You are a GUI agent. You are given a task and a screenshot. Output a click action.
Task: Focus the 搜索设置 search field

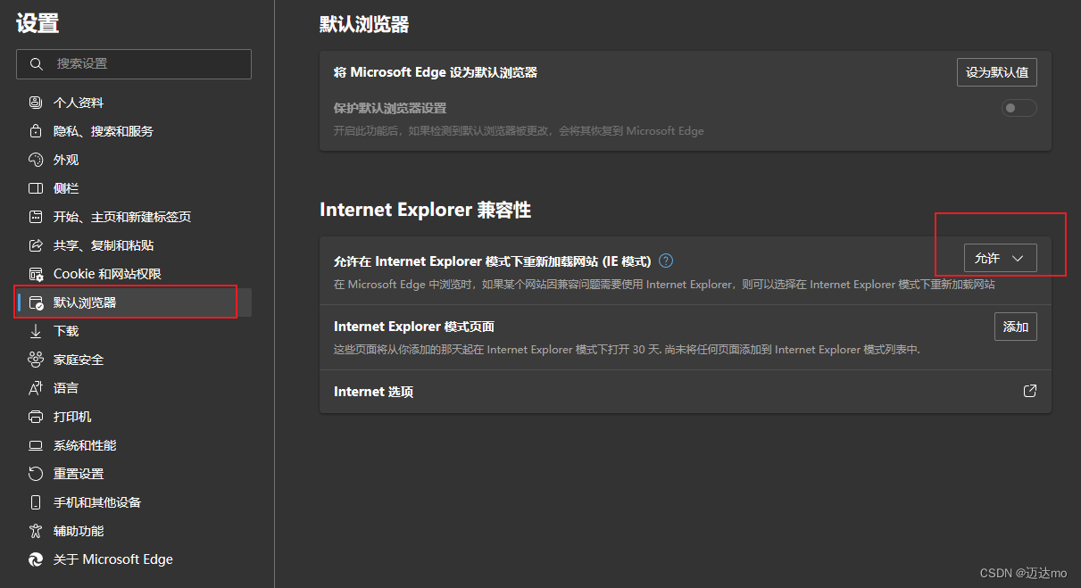click(x=134, y=64)
